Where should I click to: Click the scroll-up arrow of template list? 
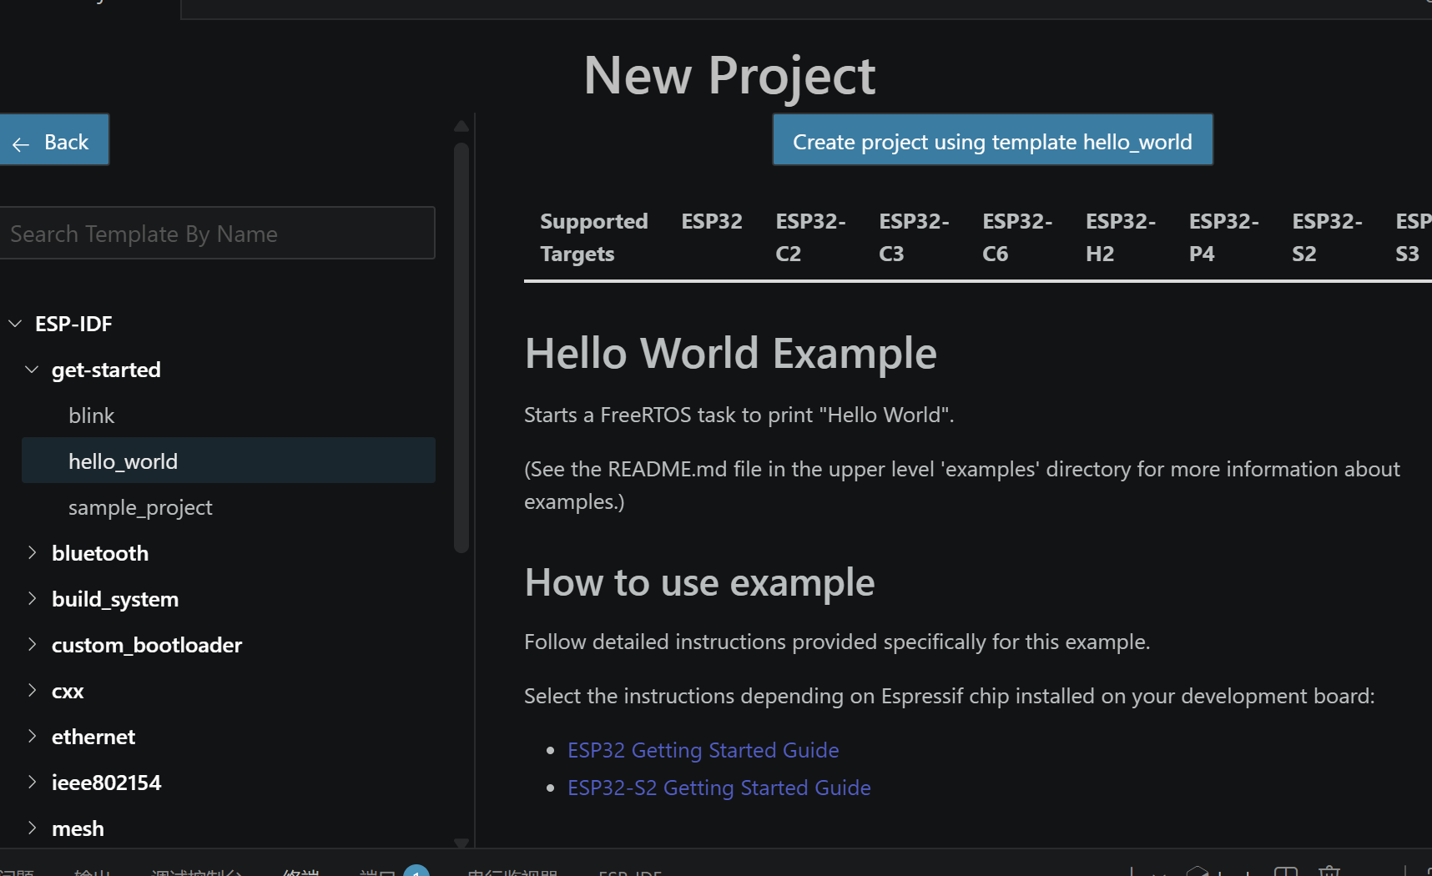coord(461,126)
